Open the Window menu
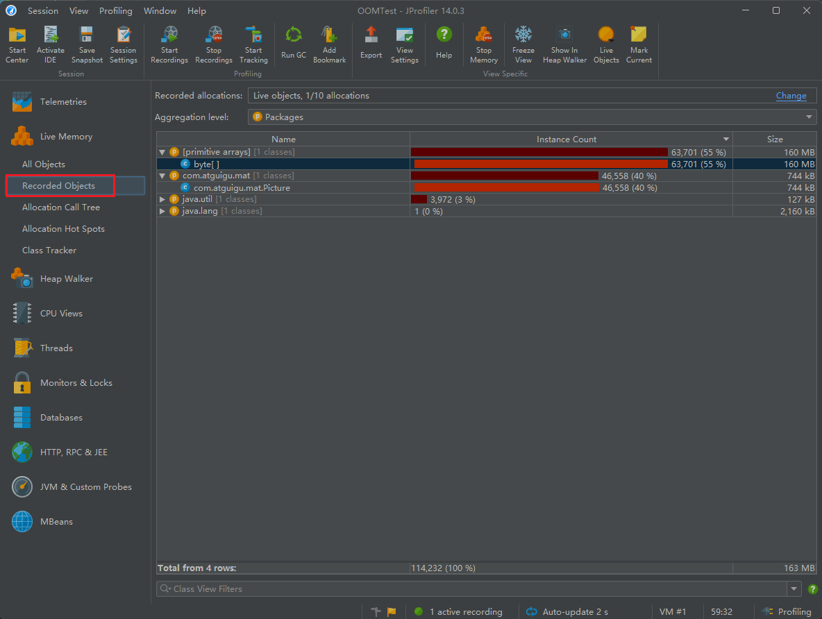This screenshot has width=822, height=619. 160,10
